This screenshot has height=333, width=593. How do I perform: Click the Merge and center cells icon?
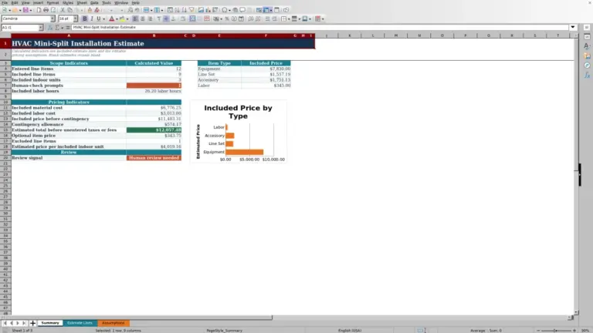coord(192,18)
